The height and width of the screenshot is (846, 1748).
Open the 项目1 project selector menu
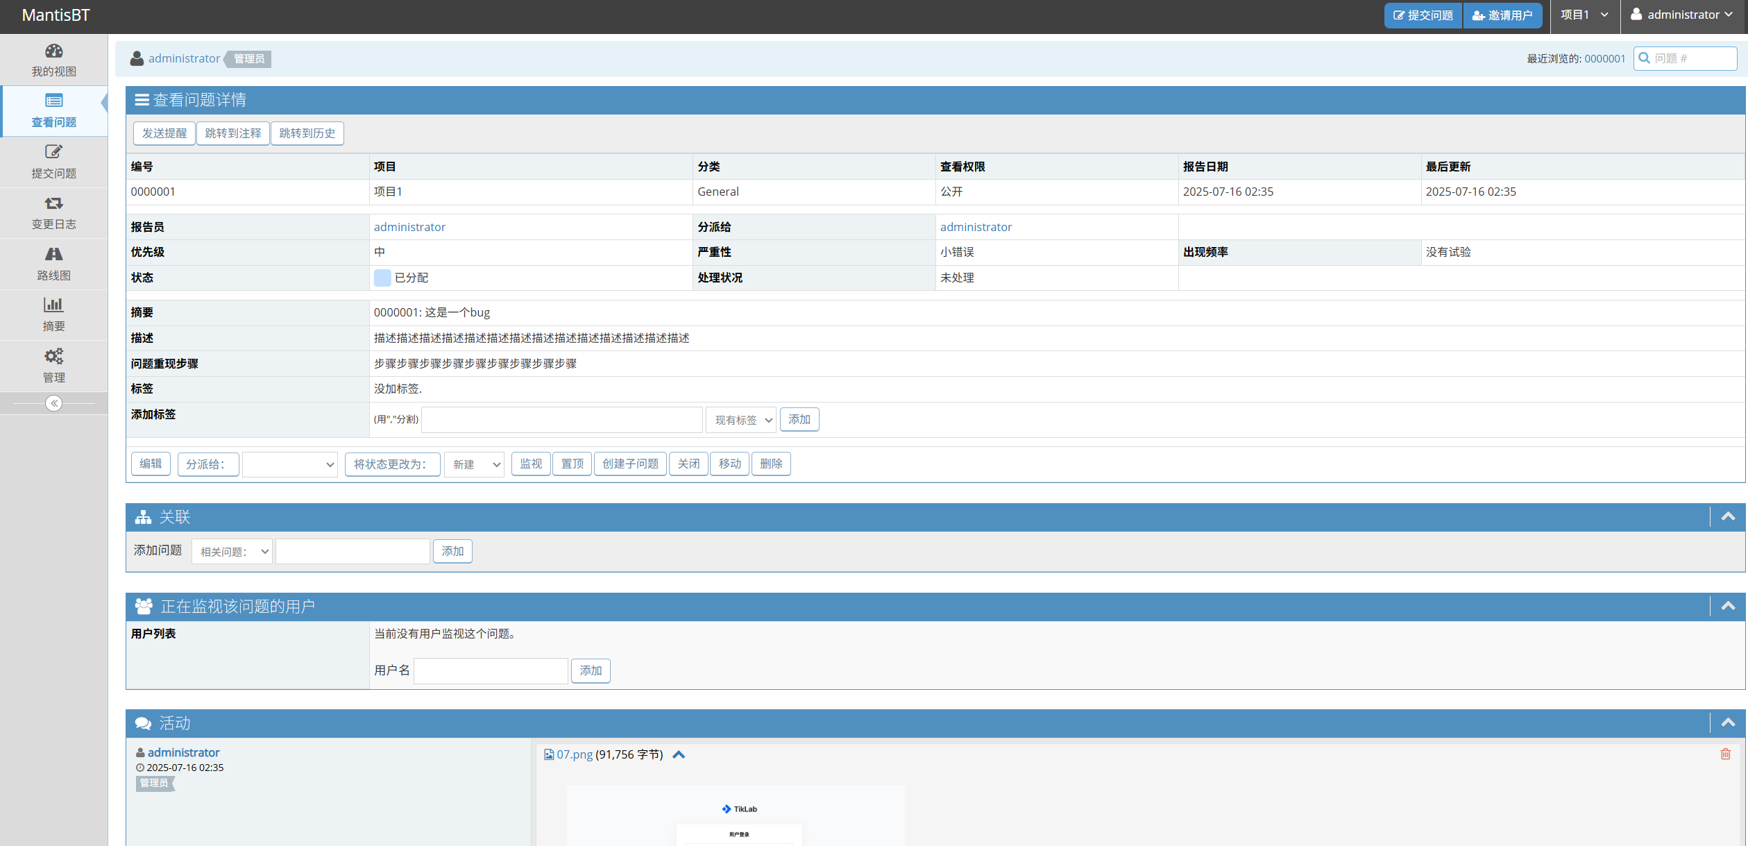coord(1584,15)
